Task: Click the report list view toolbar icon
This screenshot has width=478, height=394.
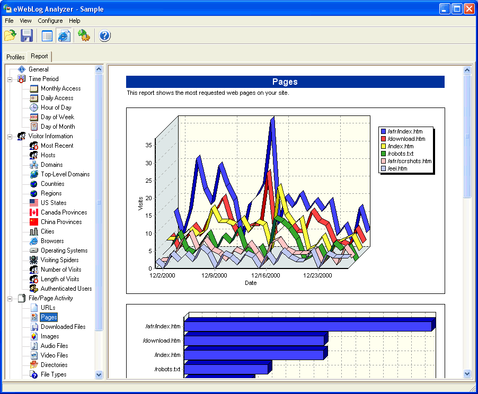Action: point(47,36)
